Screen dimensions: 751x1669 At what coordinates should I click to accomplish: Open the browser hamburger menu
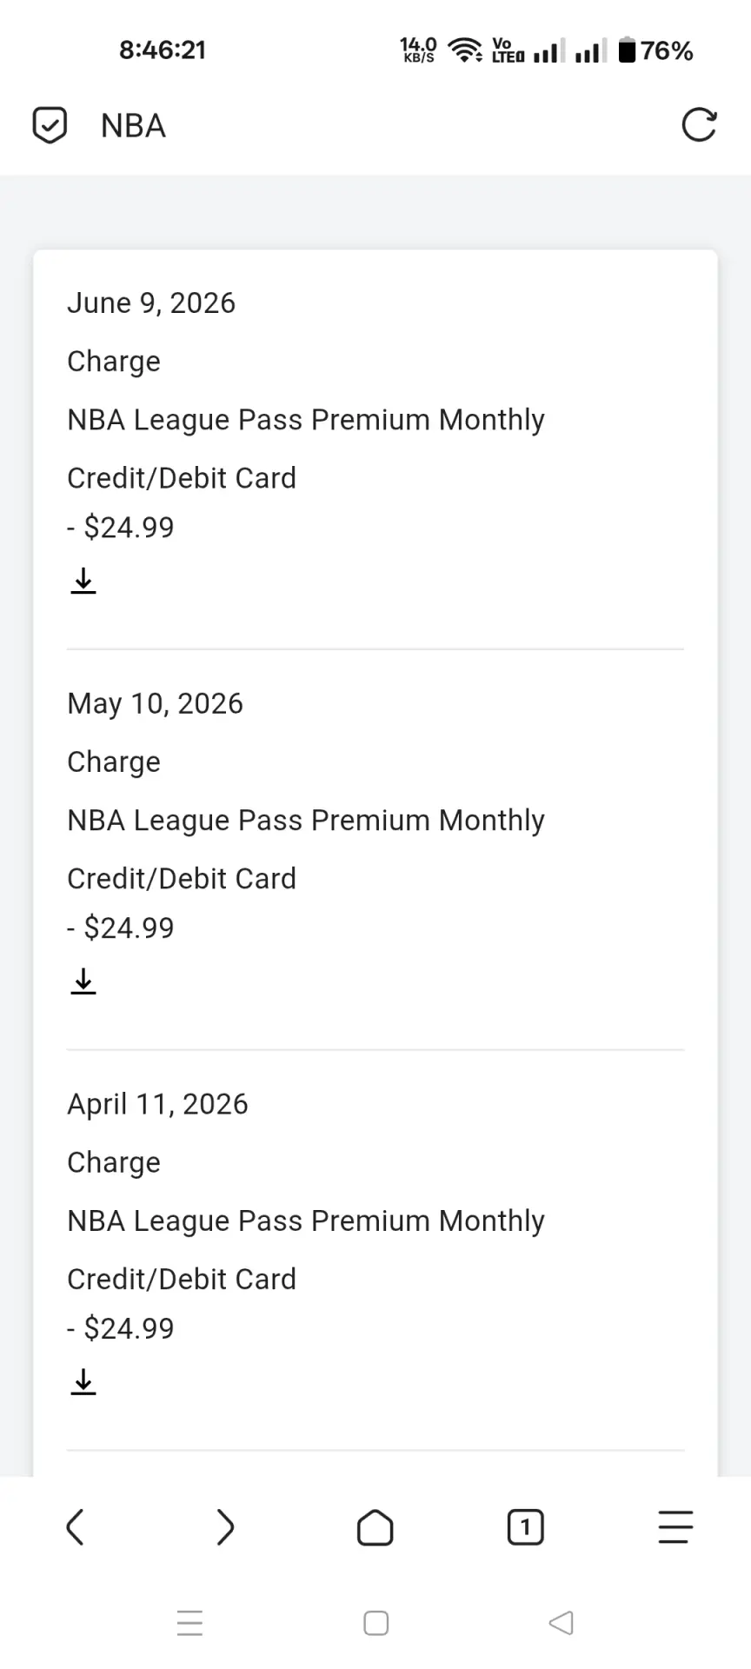coord(675,1527)
